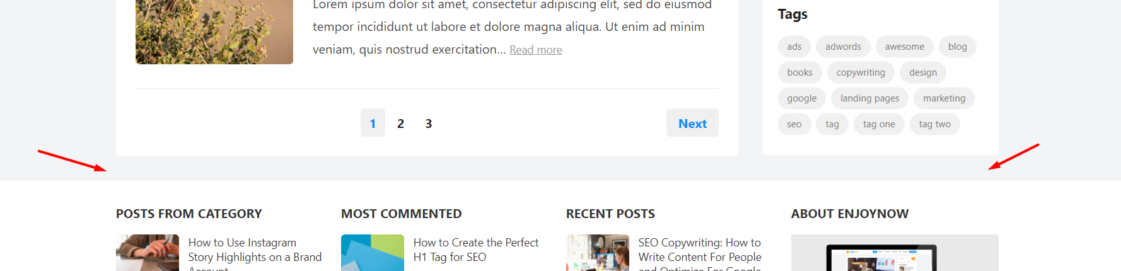1121x271 pixels.
Task: Open the bird post featured image
Action: click(214, 32)
